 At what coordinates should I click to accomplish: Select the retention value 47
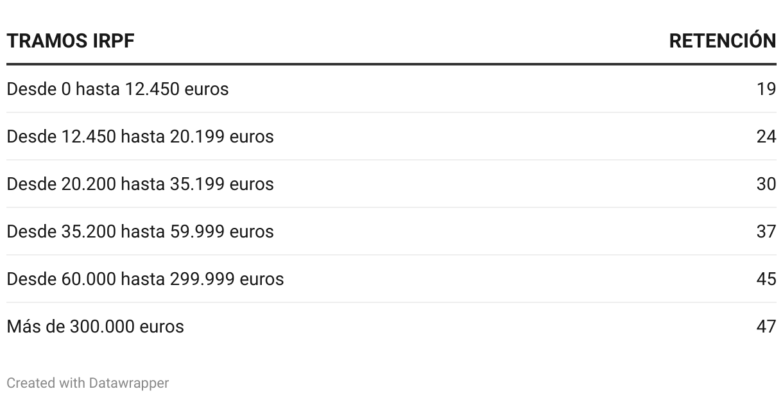(x=766, y=326)
